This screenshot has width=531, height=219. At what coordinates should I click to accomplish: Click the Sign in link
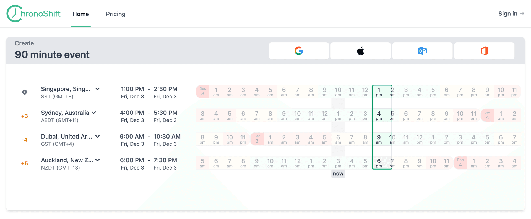507,14
